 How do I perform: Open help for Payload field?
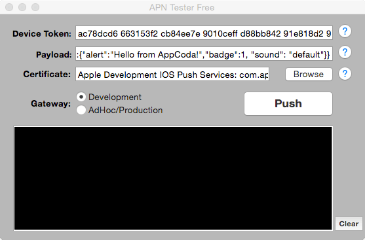point(345,52)
